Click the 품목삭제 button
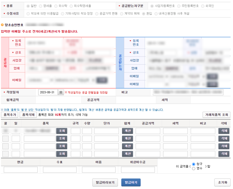Viewport: 233px width, 189px height. click(28, 115)
